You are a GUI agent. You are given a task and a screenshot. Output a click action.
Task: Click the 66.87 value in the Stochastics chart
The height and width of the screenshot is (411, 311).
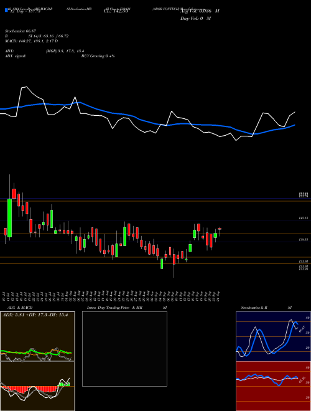[x=302, y=329]
